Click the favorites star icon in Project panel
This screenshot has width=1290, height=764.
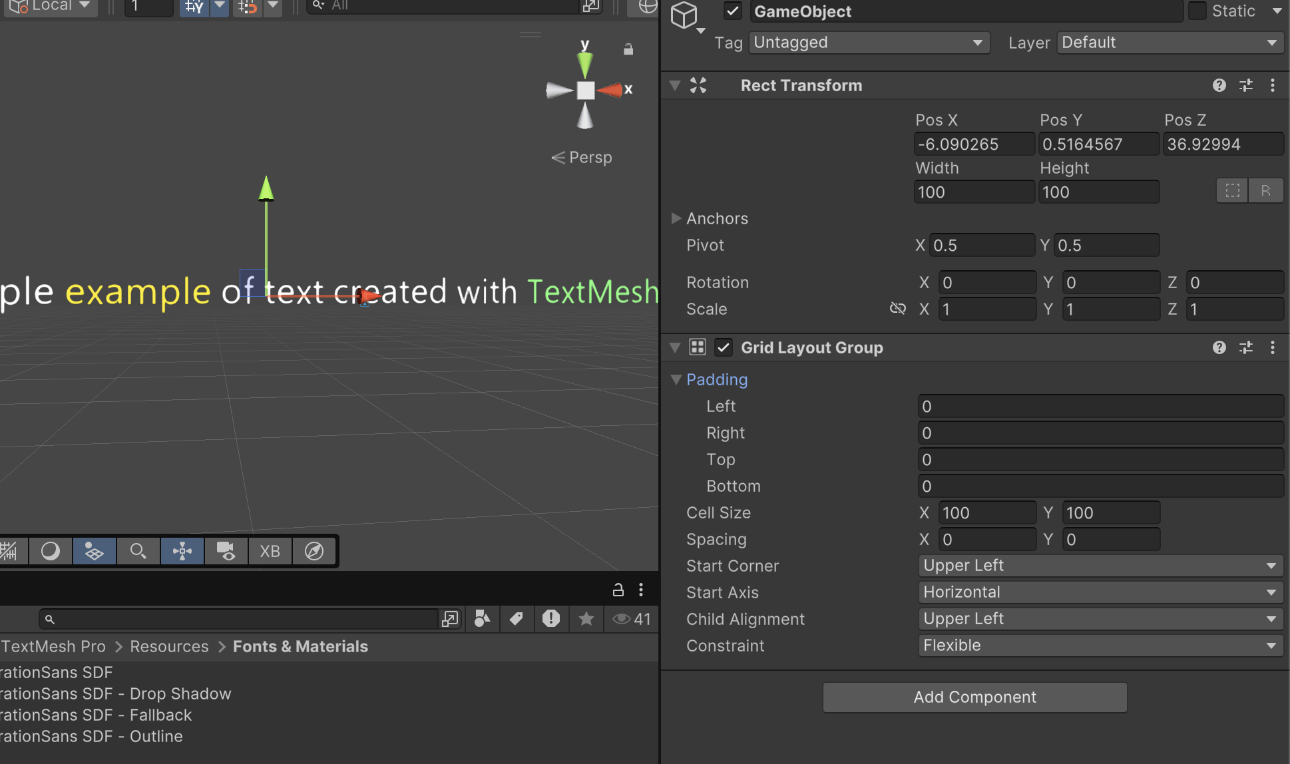pyautogui.click(x=586, y=619)
